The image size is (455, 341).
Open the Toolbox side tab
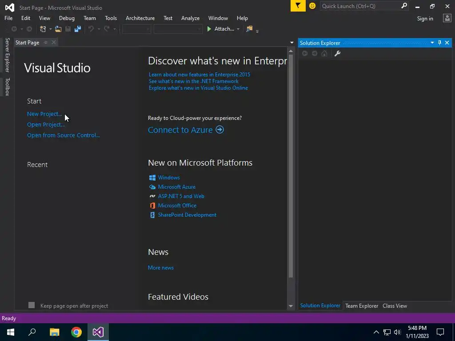pos(7,87)
